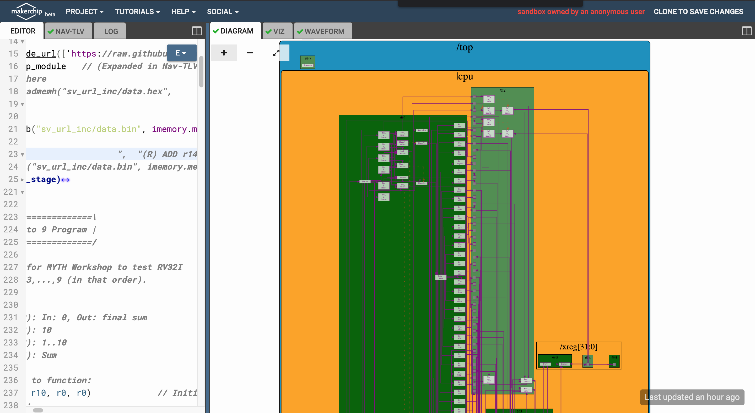Click the Makerchip logo
Viewport: 755px width, 413px height.
[26, 12]
